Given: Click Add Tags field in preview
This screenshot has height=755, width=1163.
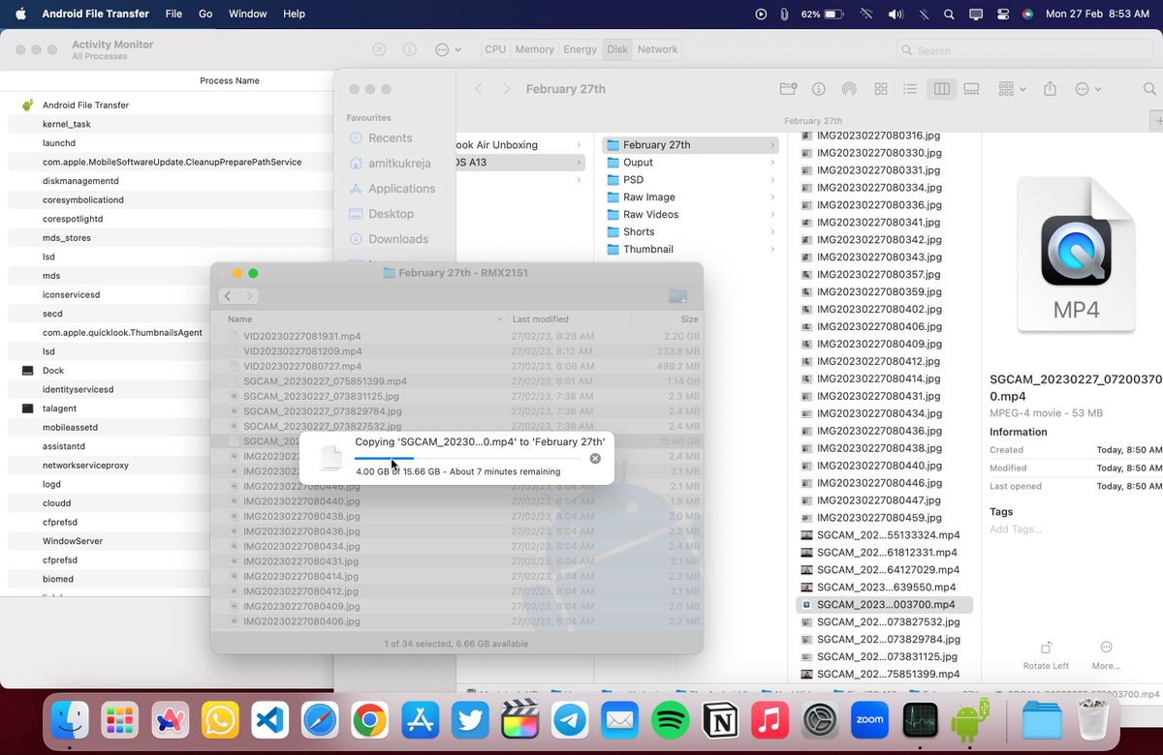Looking at the screenshot, I should click(x=1016, y=529).
